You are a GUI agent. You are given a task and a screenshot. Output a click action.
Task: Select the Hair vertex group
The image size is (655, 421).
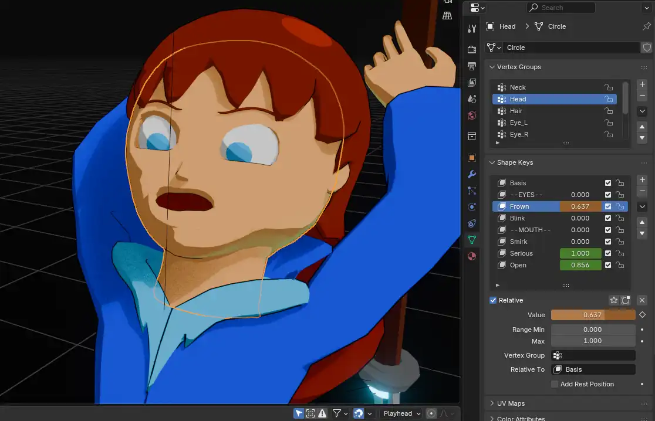[x=516, y=111]
